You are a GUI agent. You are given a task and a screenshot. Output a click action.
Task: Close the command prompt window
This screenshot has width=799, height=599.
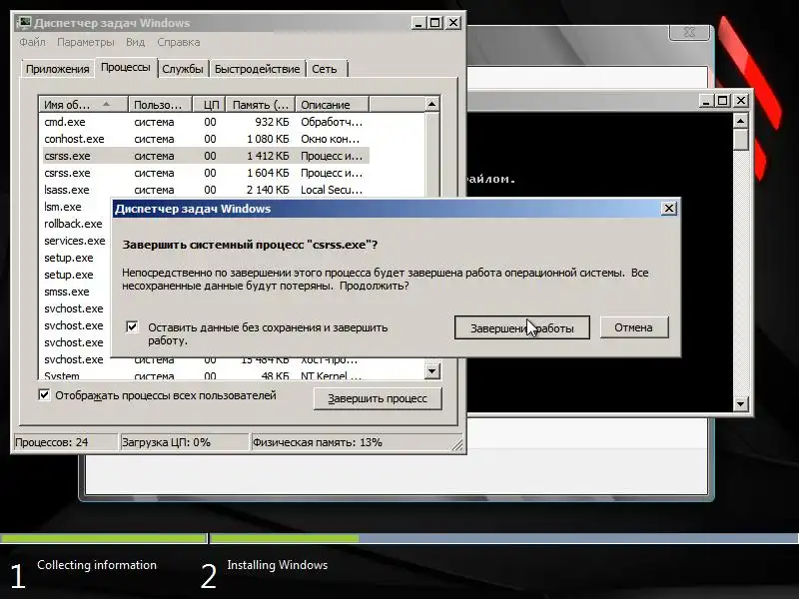tap(740, 101)
